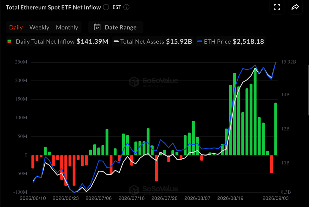
Task: Click the calendar icon in Date Range
Action: pyautogui.click(x=97, y=27)
